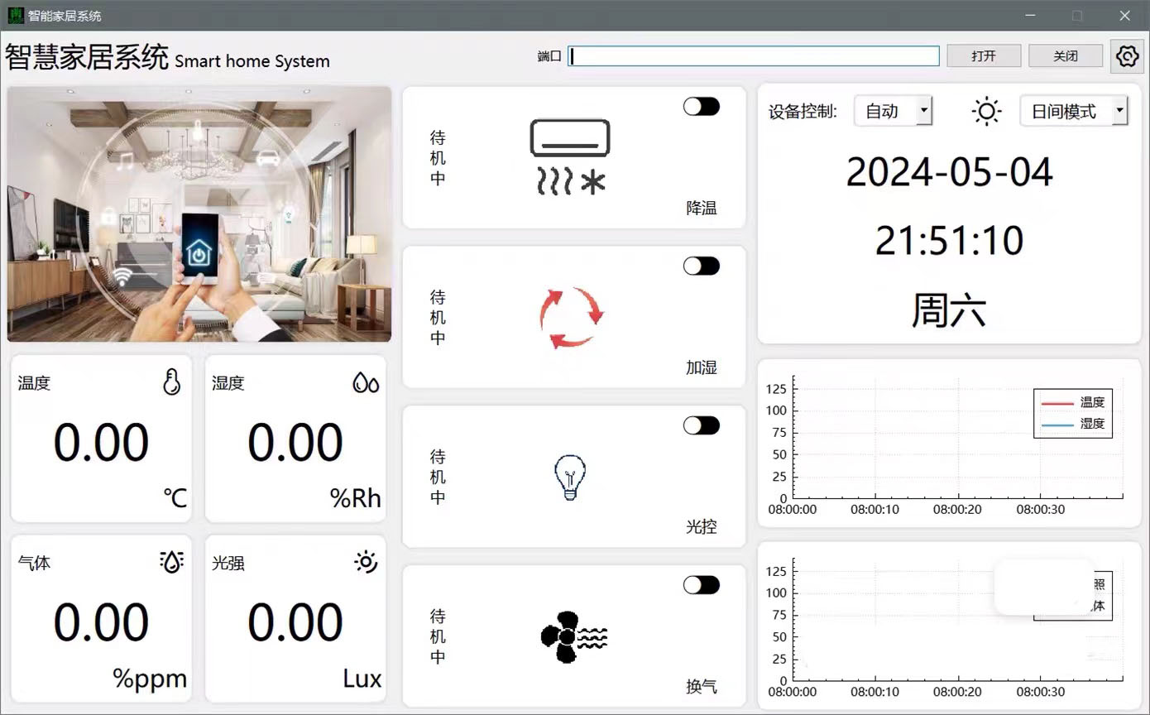Click the %Rh unit label
Screen dimensions: 1150x715
[x=356, y=498]
